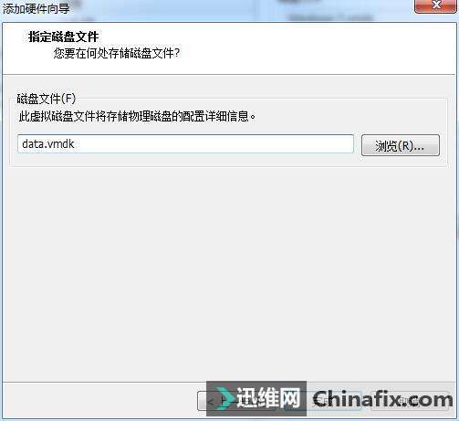Image resolution: width=459 pixels, height=421 pixels.
Task: Click the 此虚拟磁盘文件 description text
Action: tap(137, 116)
